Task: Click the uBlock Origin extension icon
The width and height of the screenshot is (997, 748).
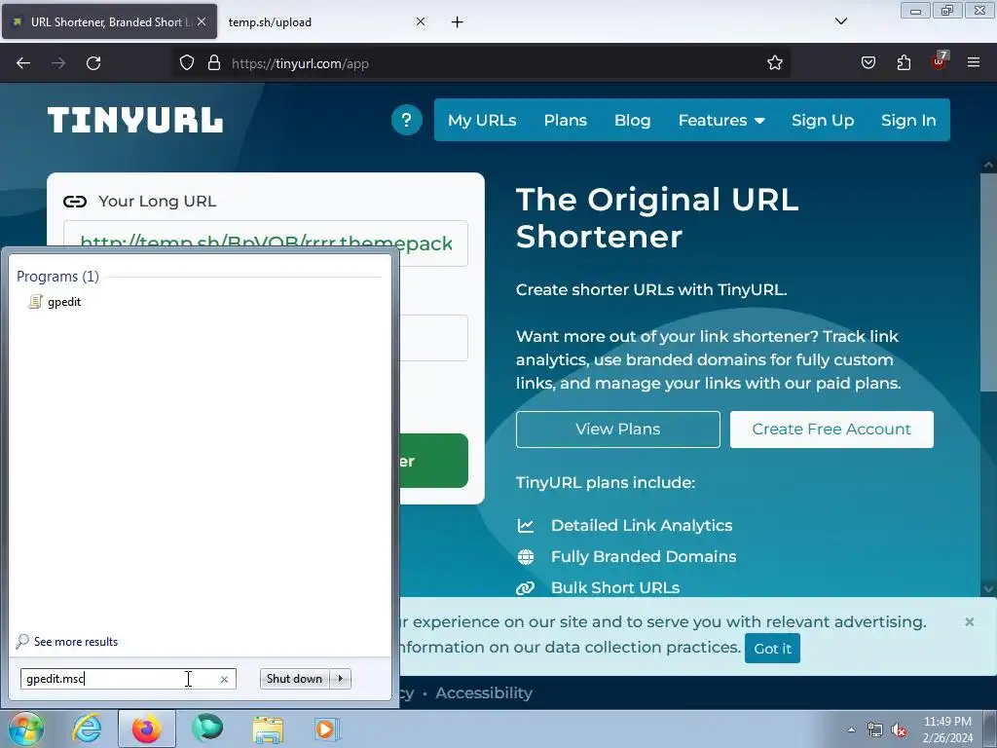Action: 940,61
